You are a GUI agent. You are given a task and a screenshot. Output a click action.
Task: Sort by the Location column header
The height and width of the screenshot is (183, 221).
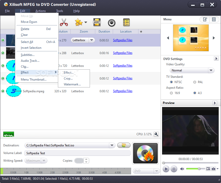126,32
